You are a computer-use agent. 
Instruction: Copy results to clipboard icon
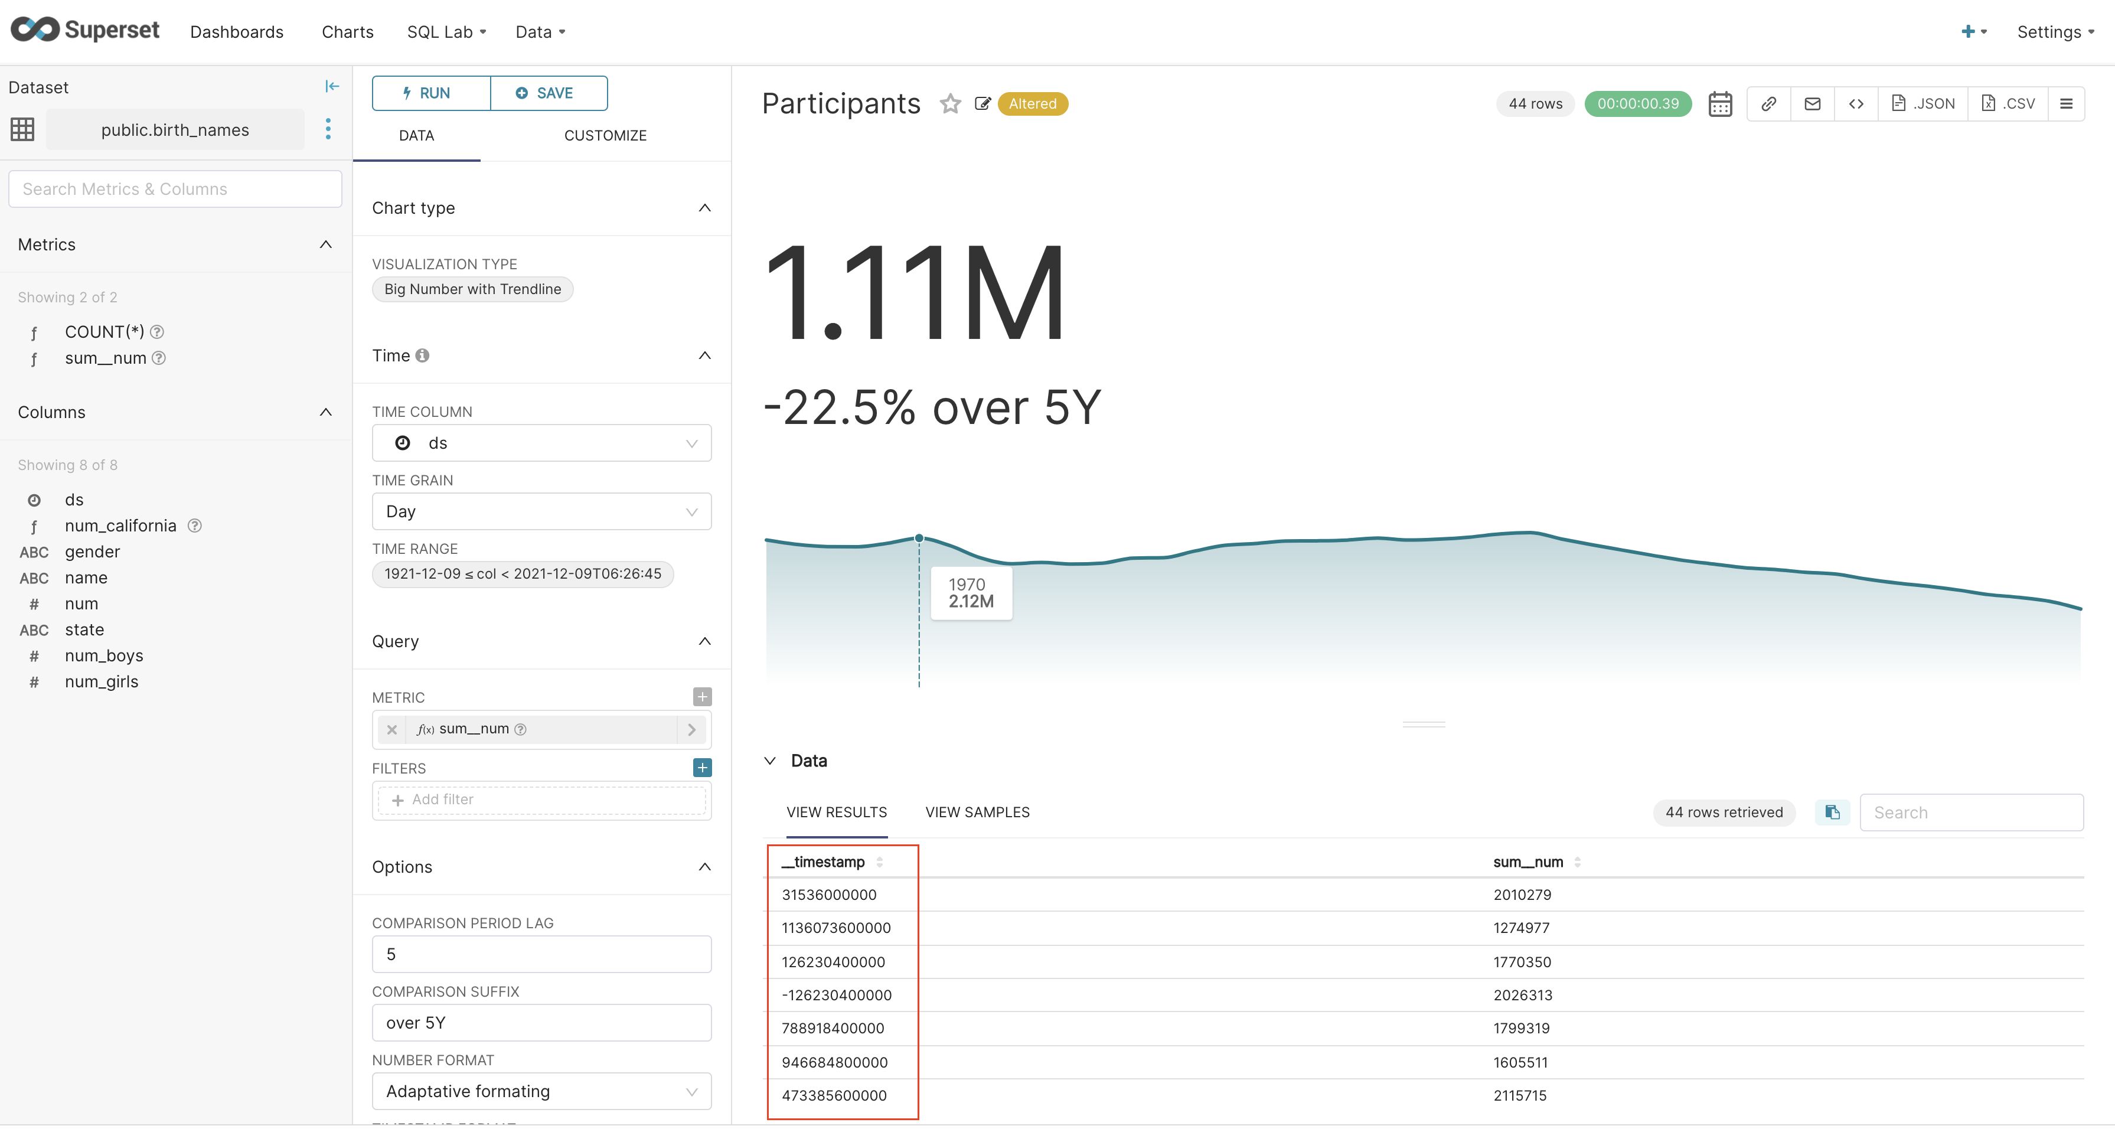(1832, 812)
